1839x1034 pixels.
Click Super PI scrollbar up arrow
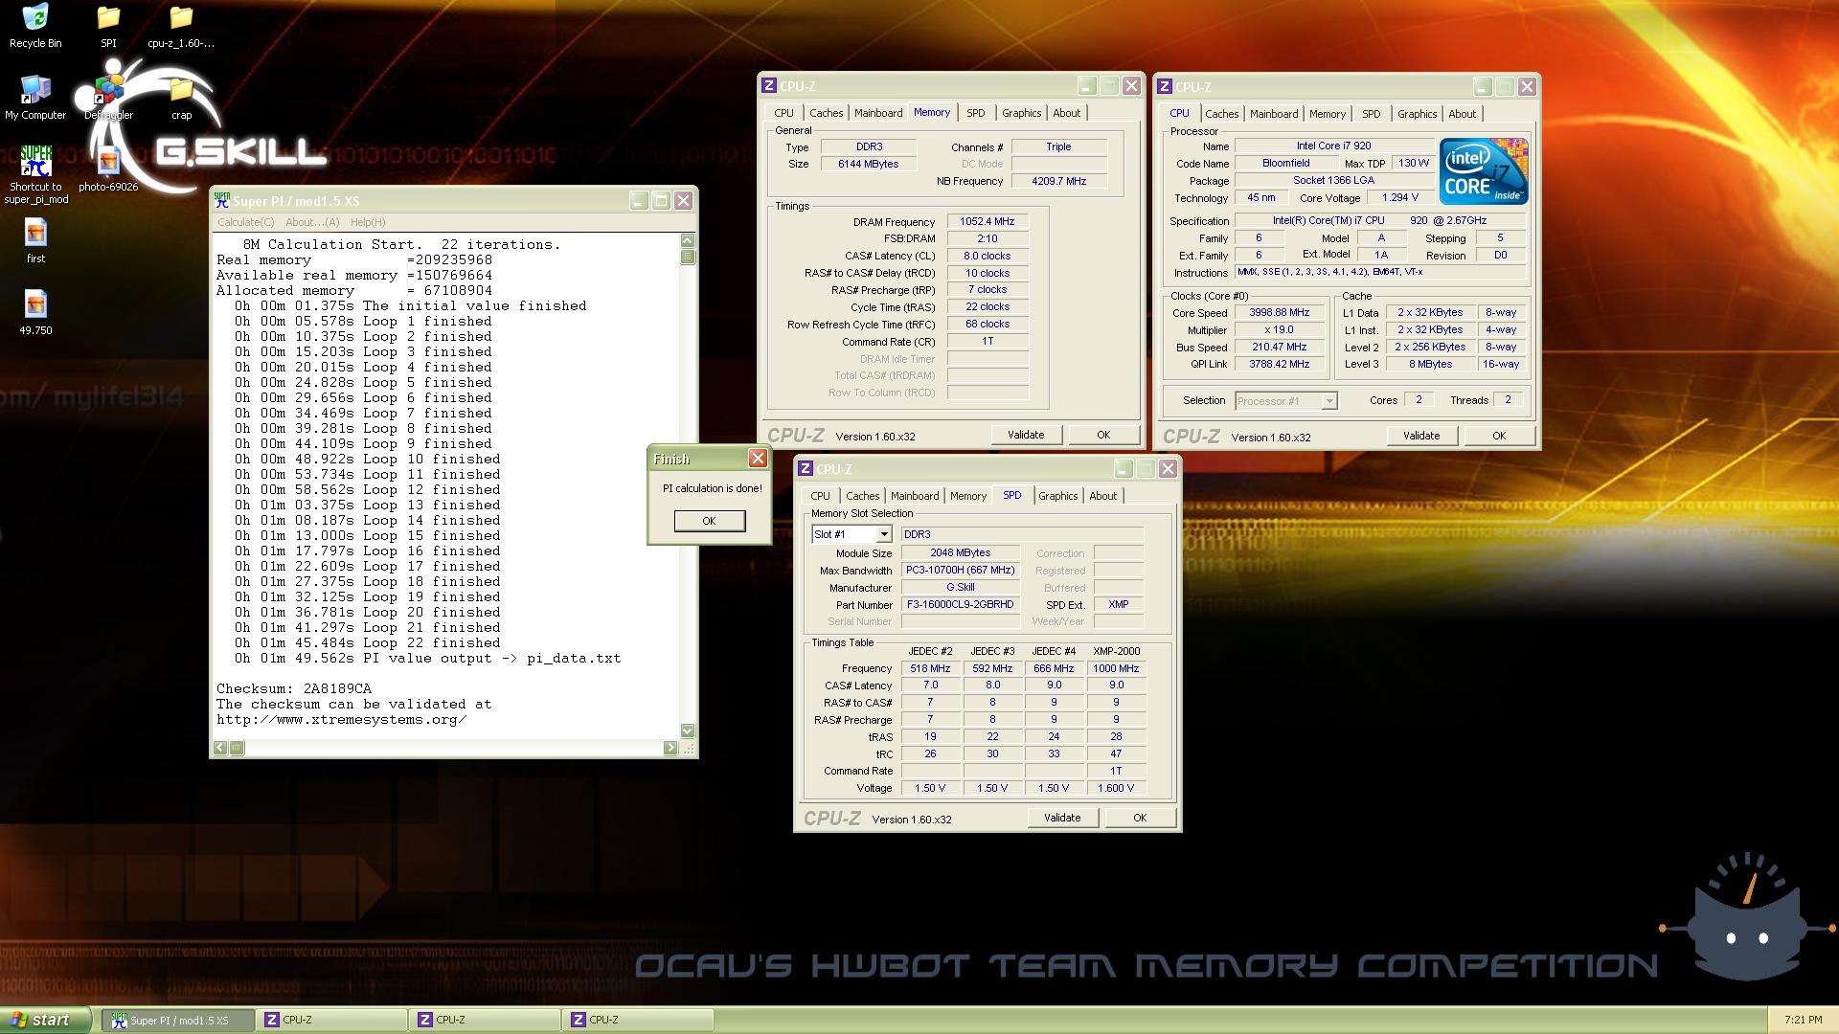(687, 240)
